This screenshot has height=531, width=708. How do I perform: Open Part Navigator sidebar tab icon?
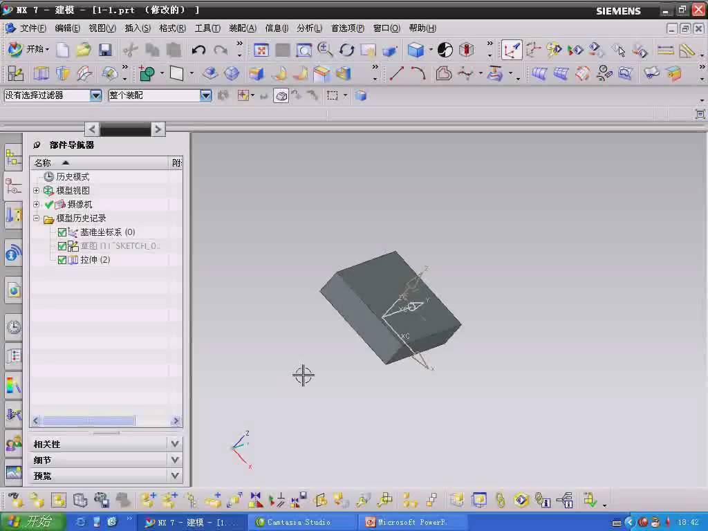[x=13, y=185]
